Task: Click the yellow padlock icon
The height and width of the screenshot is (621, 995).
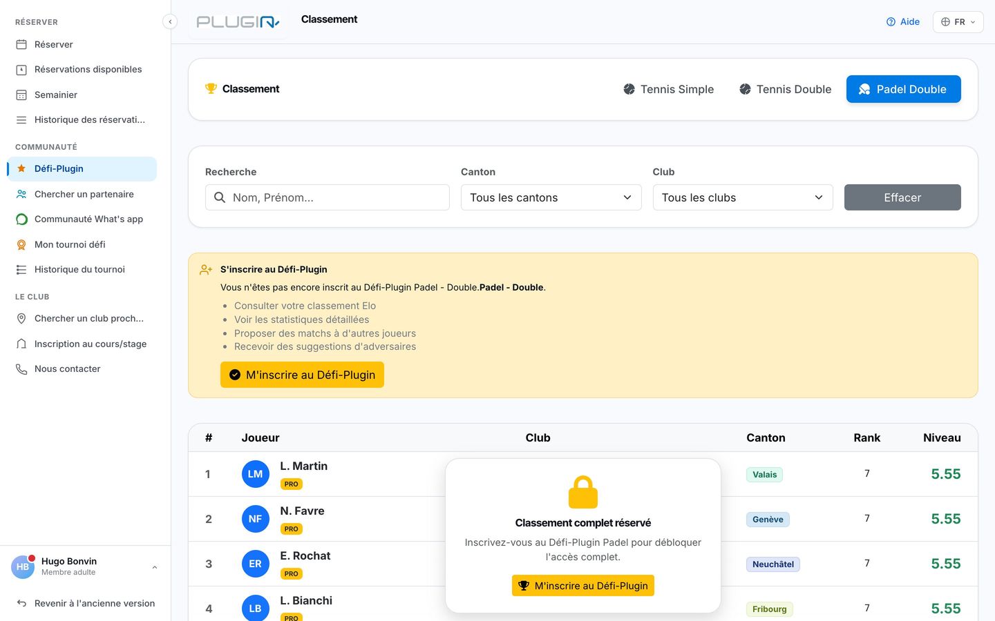Action: point(583,492)
